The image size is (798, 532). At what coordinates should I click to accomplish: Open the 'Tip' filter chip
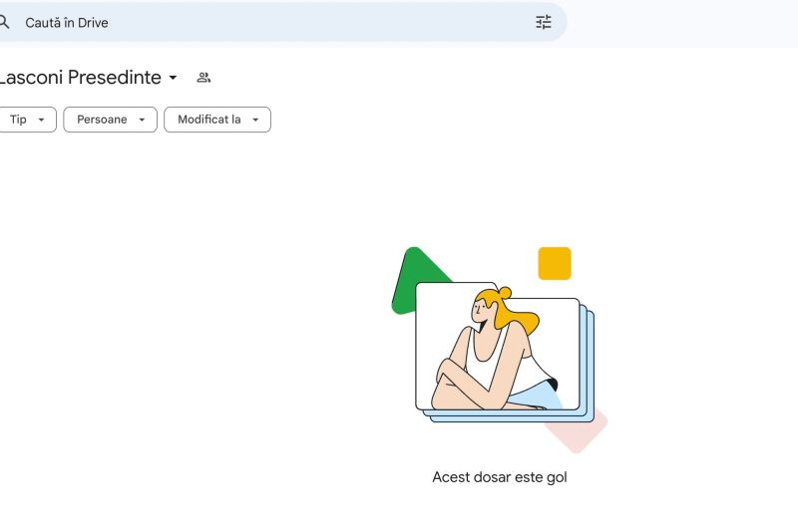28,120
